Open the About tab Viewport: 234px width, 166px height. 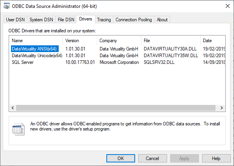click(162, 20)
